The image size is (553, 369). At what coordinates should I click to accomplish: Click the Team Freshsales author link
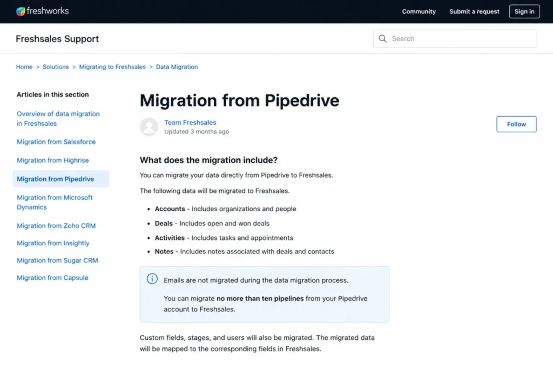pos(190,123)
